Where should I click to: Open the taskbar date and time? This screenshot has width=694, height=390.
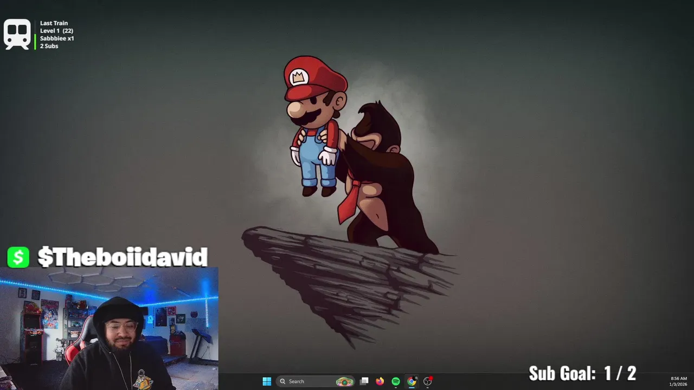(x=679, y=381)
